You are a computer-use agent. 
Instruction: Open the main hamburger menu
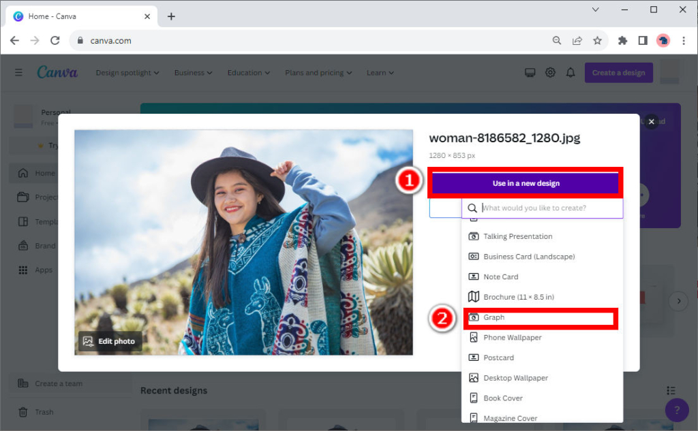tap(18, 72)
